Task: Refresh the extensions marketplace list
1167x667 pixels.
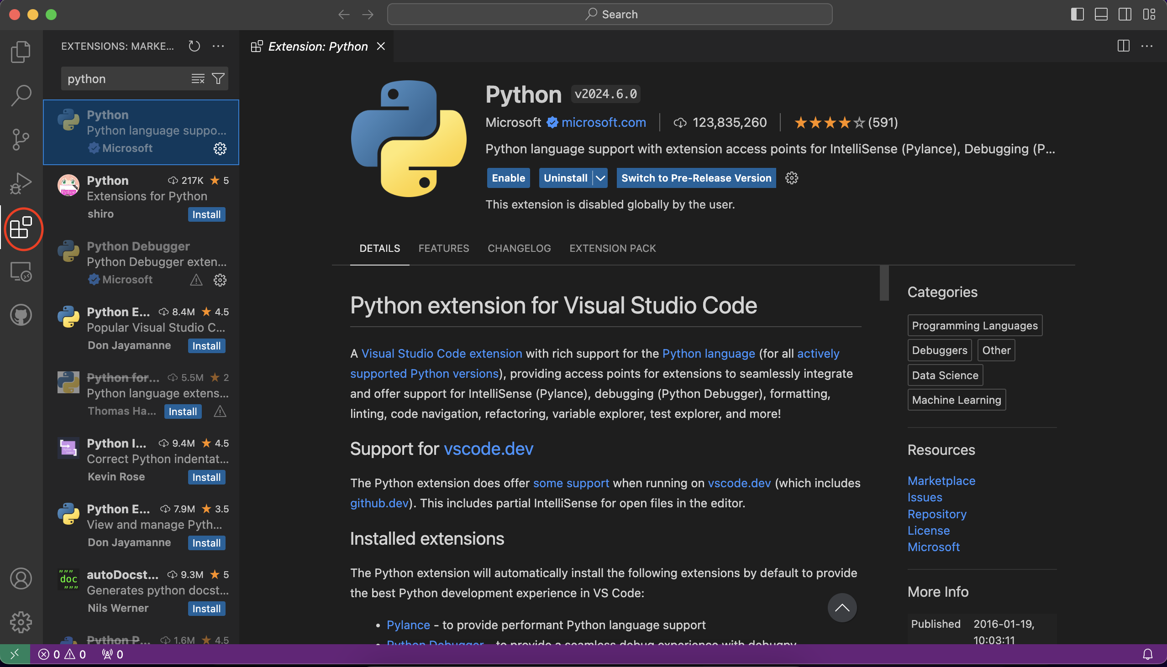Action: click(194, 46)
